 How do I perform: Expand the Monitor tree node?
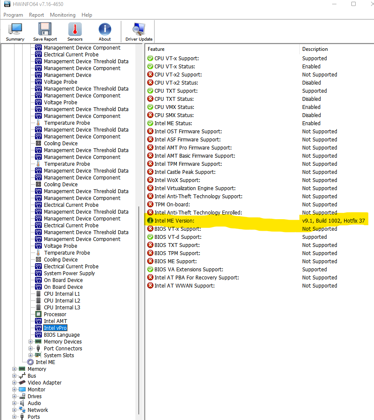click(x=14, y=390)
